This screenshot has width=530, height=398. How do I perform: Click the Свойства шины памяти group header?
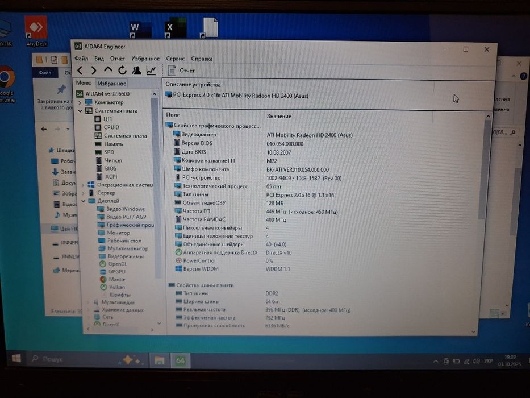(201, 285)
